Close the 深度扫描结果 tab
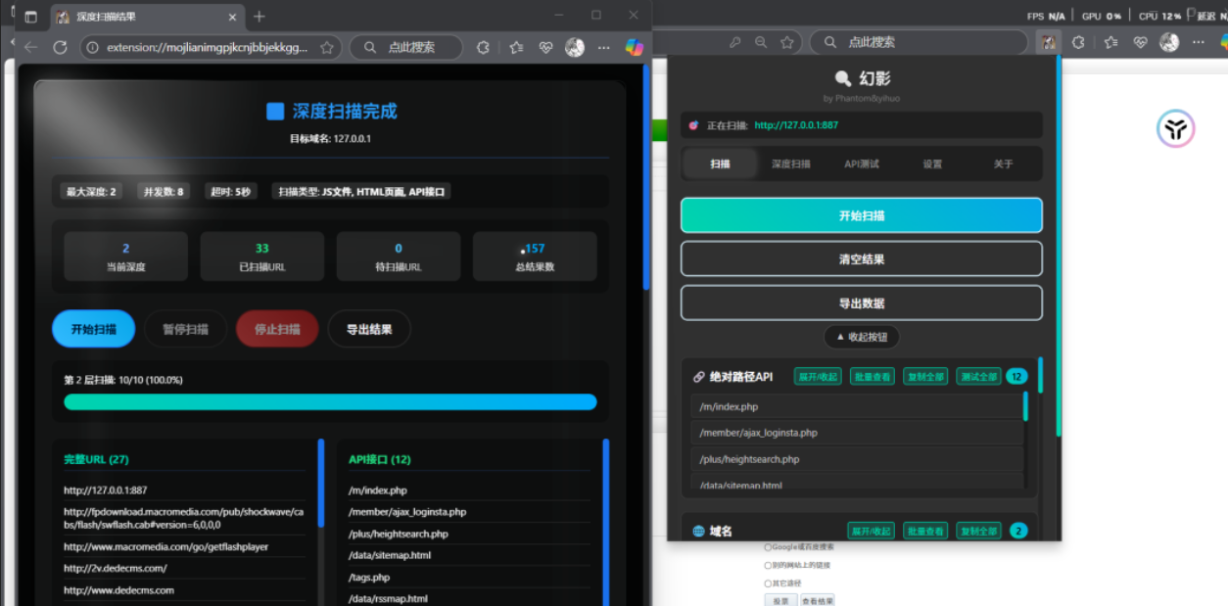The image size is (1228, 606). click(x=232, y=17)
